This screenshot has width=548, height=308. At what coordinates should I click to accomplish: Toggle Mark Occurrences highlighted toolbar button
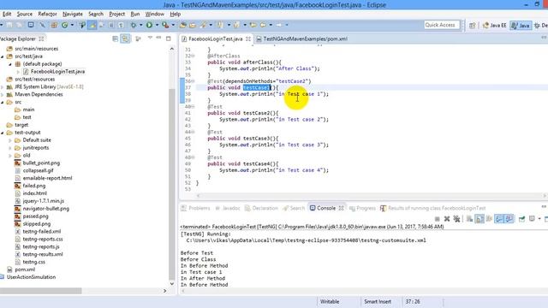click(x=92, y=25)
